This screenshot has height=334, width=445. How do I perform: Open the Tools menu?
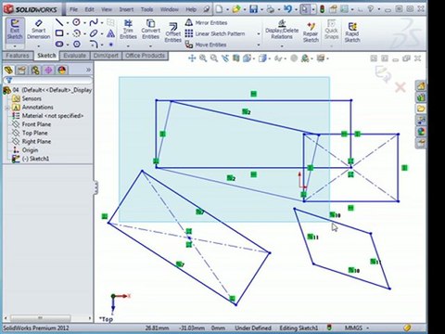146,9
